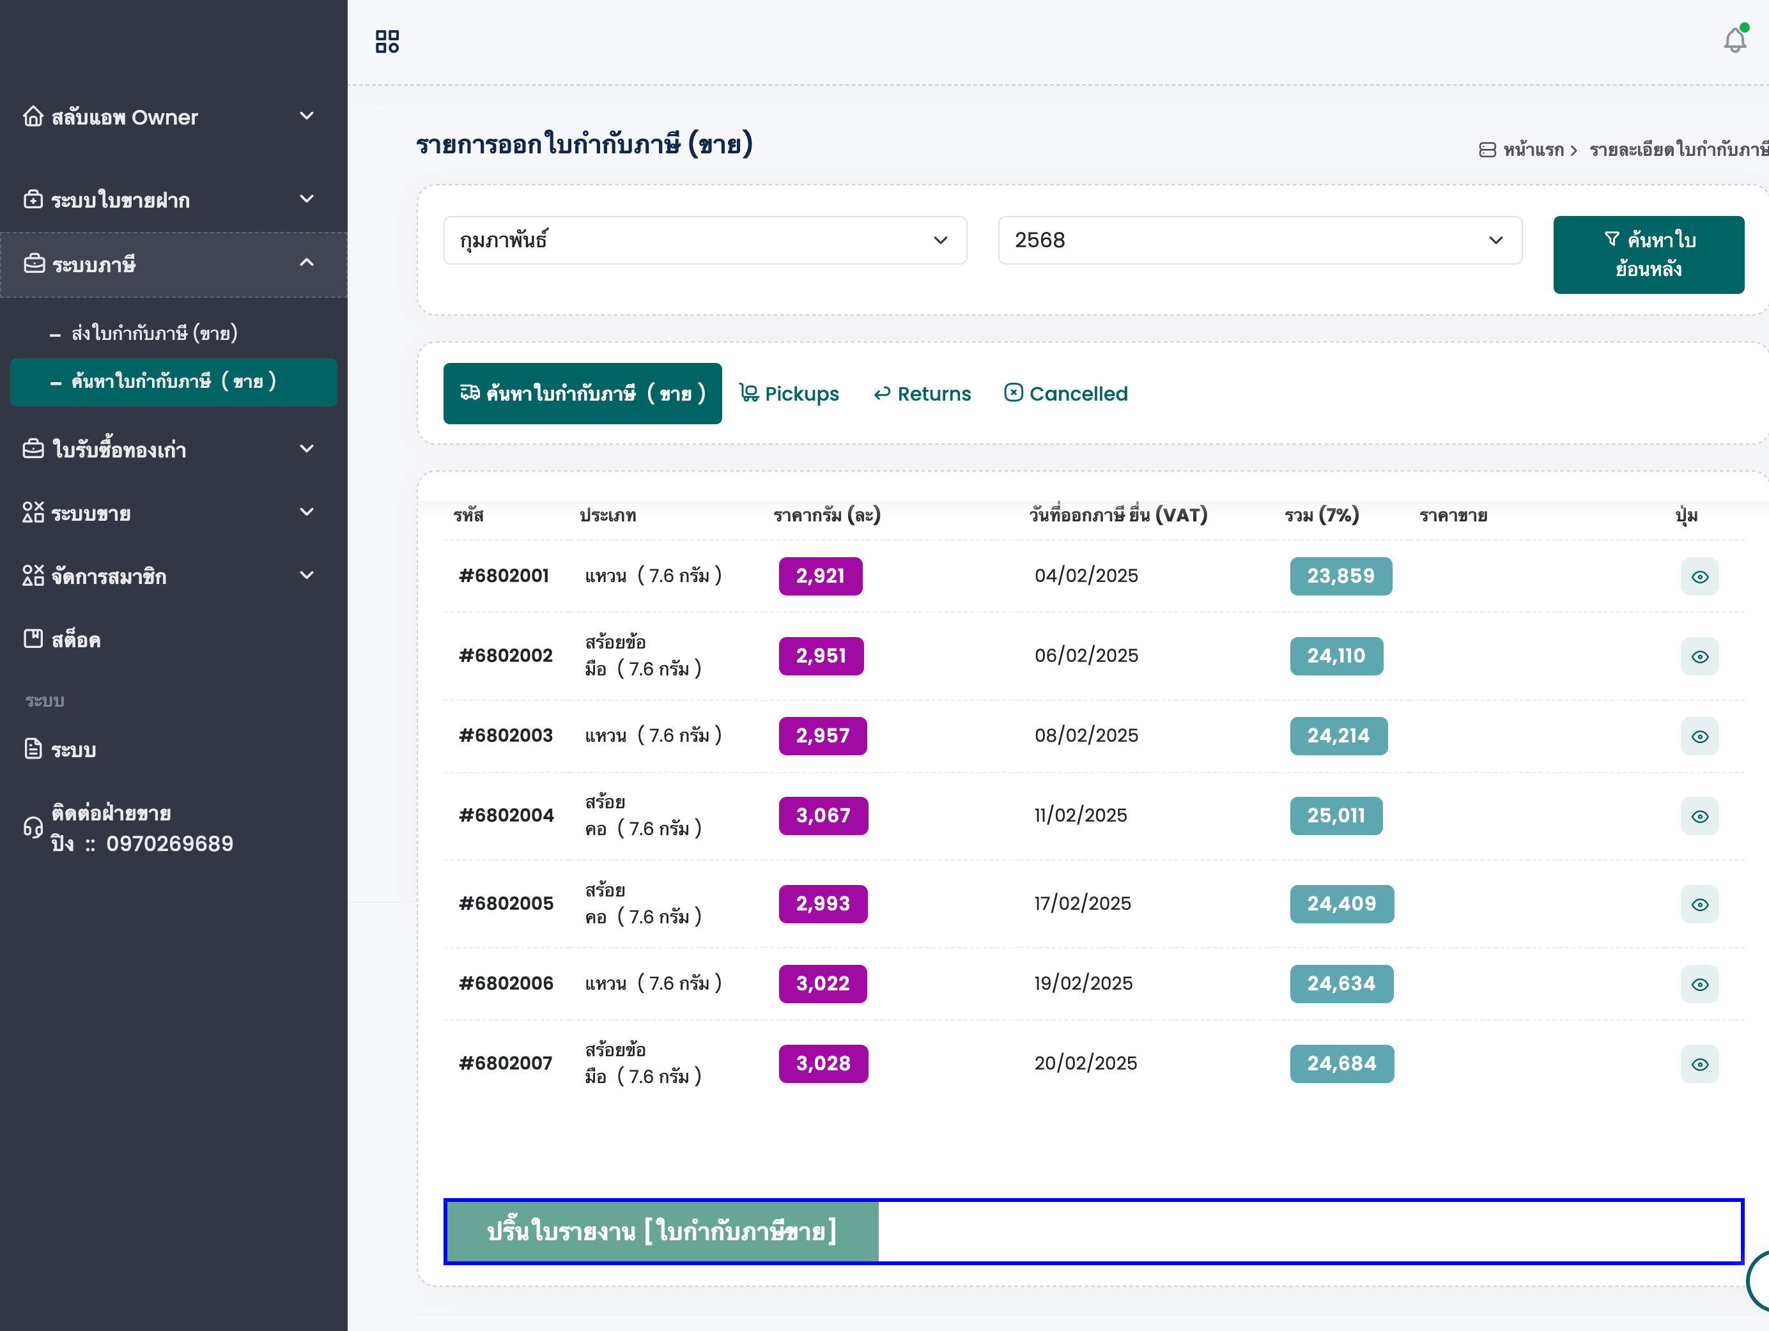Open ส่งใบกำกับภาษี (ขาย) sidebar submenu item
This screenshot has height=1331, width=1769.
[x=155, y=332]
